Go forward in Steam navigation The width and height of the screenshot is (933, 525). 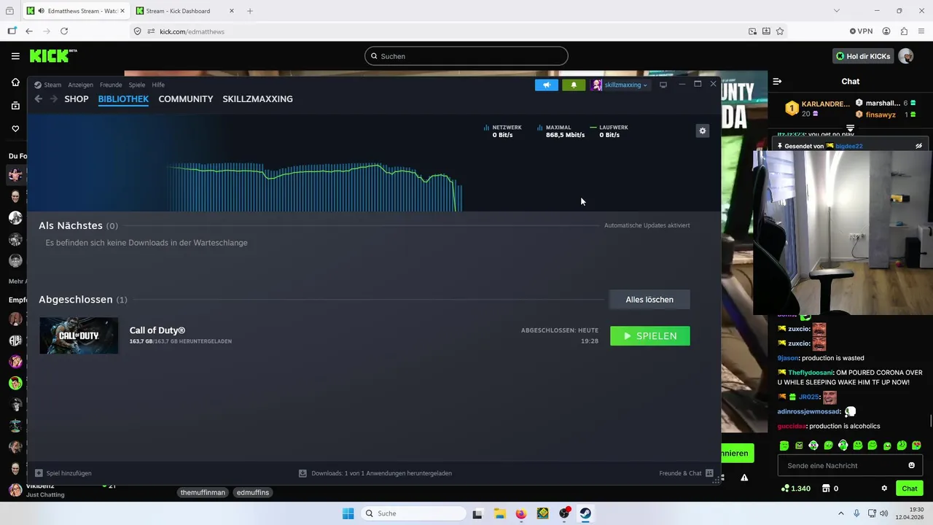(x=54, y=99)
